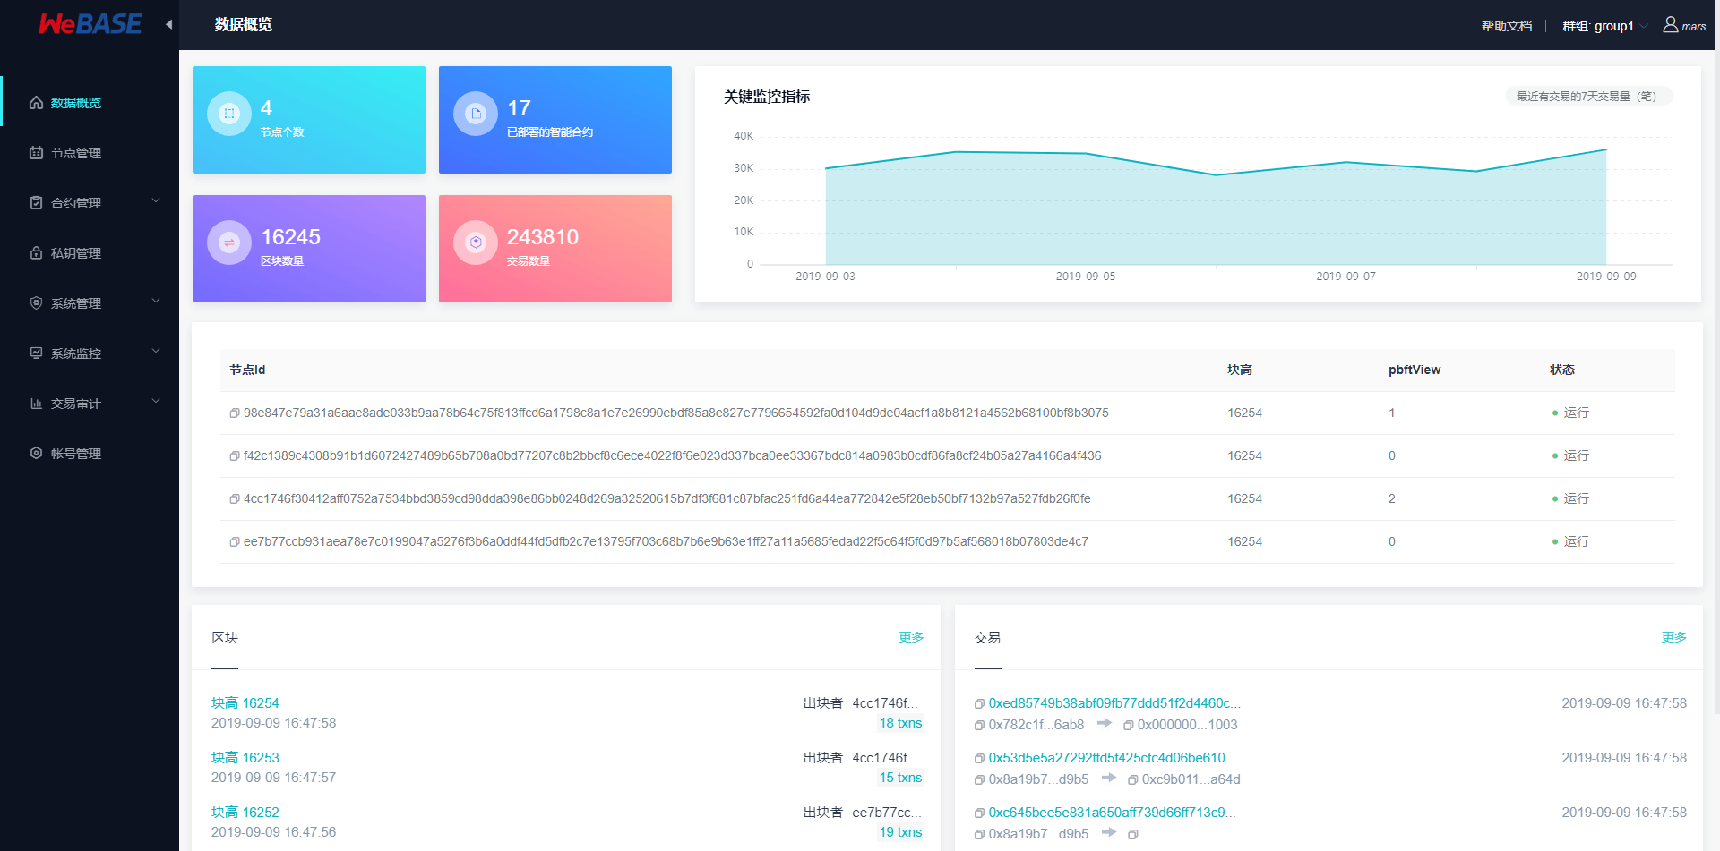Screen dimensions: 1720x851
Task: Click 更多 in the 区块 panel
Action: click(x=911, y=637)
